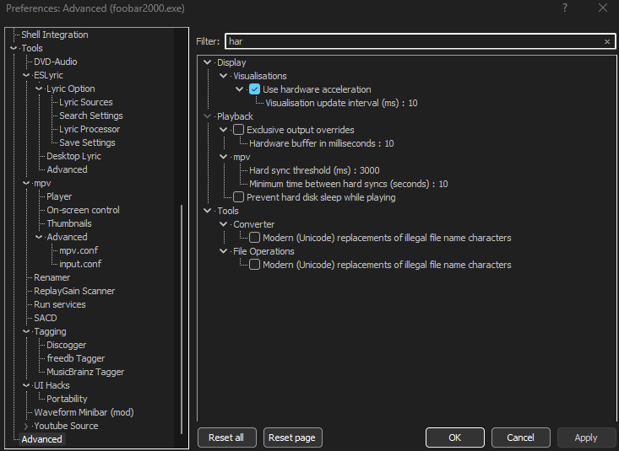Enable Exclusive output overrides checkbox
The height and width of the screenshot is (451, 619).
click(238, 130)
